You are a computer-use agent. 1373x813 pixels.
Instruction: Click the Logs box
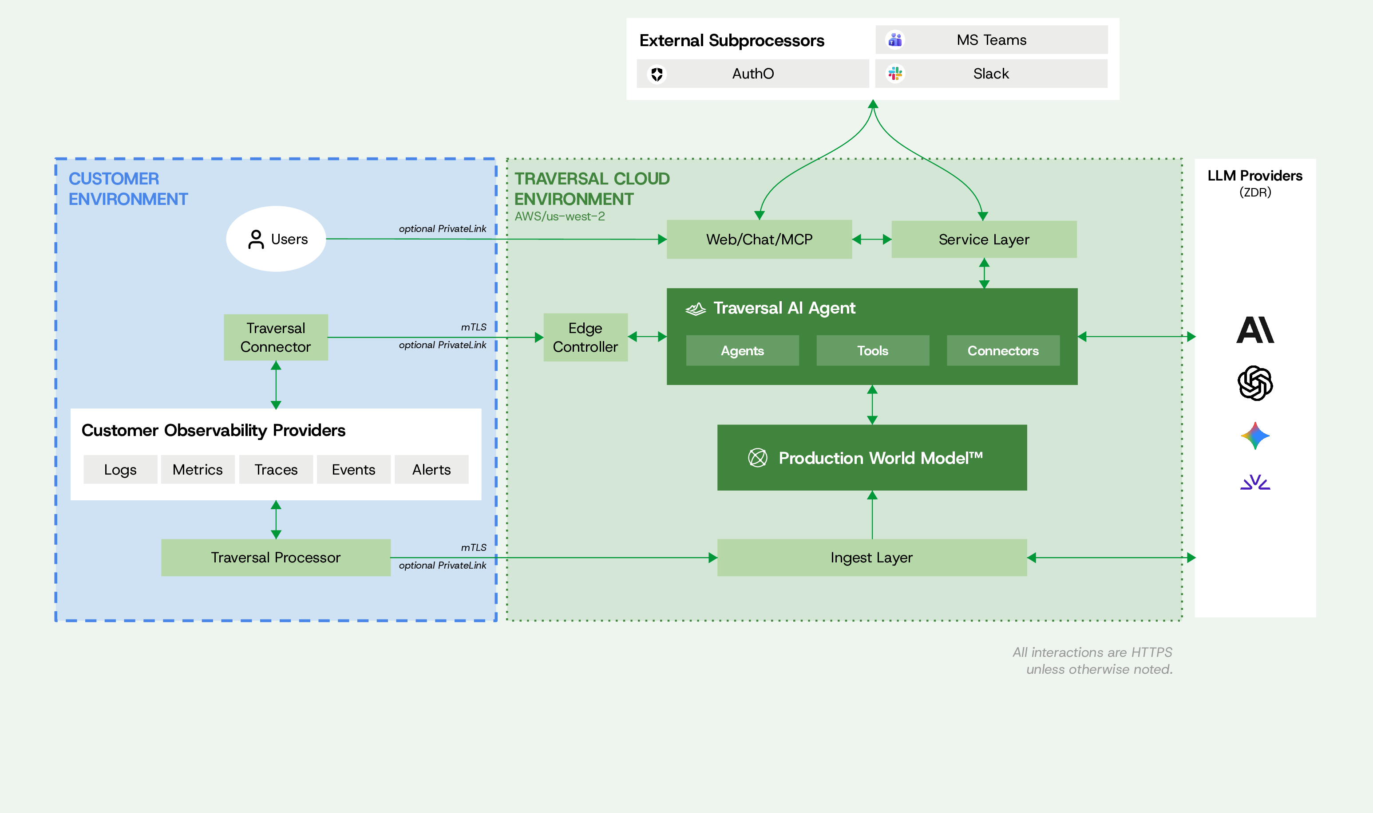[120, 470]
